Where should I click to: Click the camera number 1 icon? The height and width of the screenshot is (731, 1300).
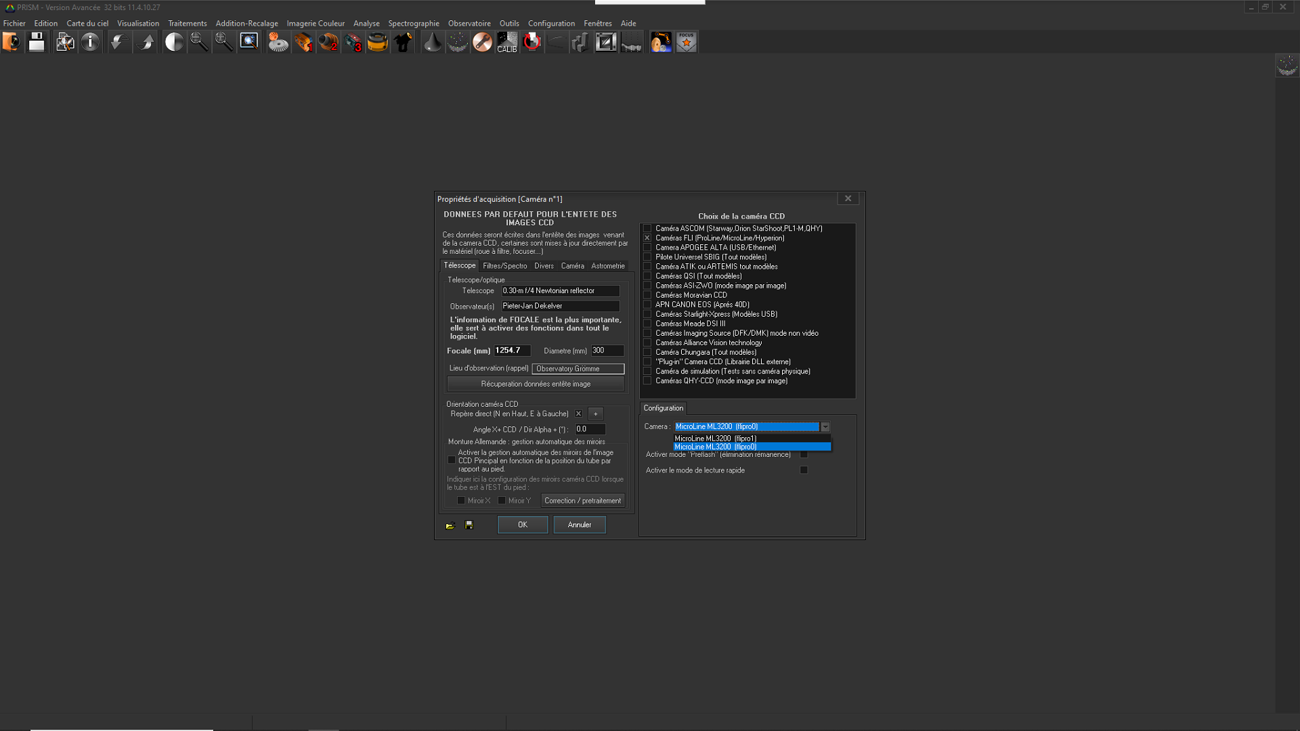click(303, 42)
